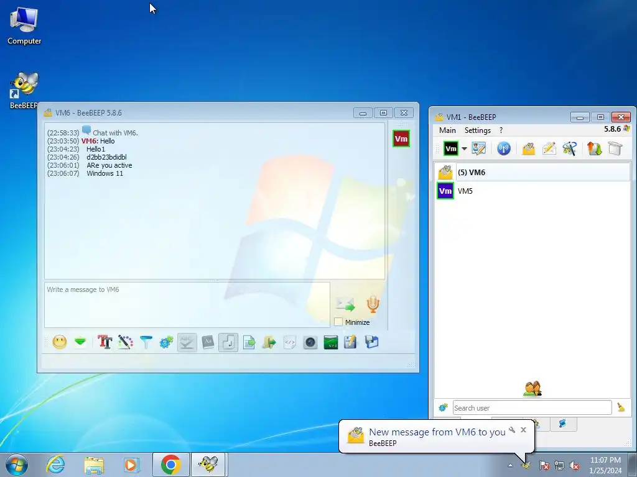This screenshot has width=637, height=477.
Task: Focus the 'Write a message to VM6' field
Action: coord(187,305)
